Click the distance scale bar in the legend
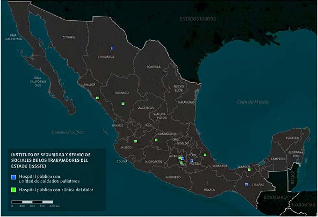This screenshot has width=318, height=217. [x=32, y=202]
